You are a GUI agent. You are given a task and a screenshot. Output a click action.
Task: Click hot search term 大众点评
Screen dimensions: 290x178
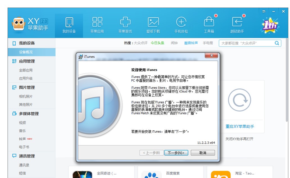[141, 43]
